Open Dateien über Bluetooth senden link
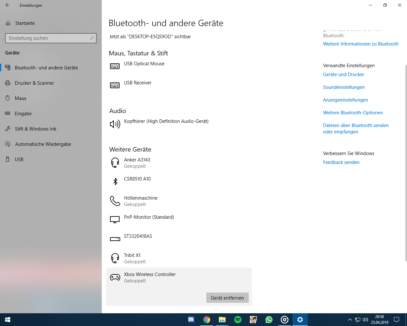 (x=356, y=129)
